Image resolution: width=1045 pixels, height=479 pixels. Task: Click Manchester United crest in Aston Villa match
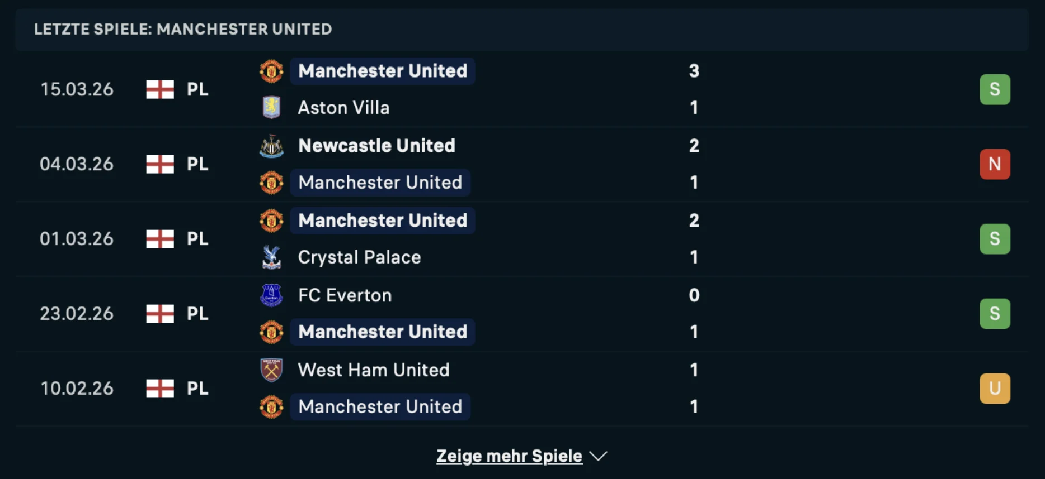tap(271, 71)
